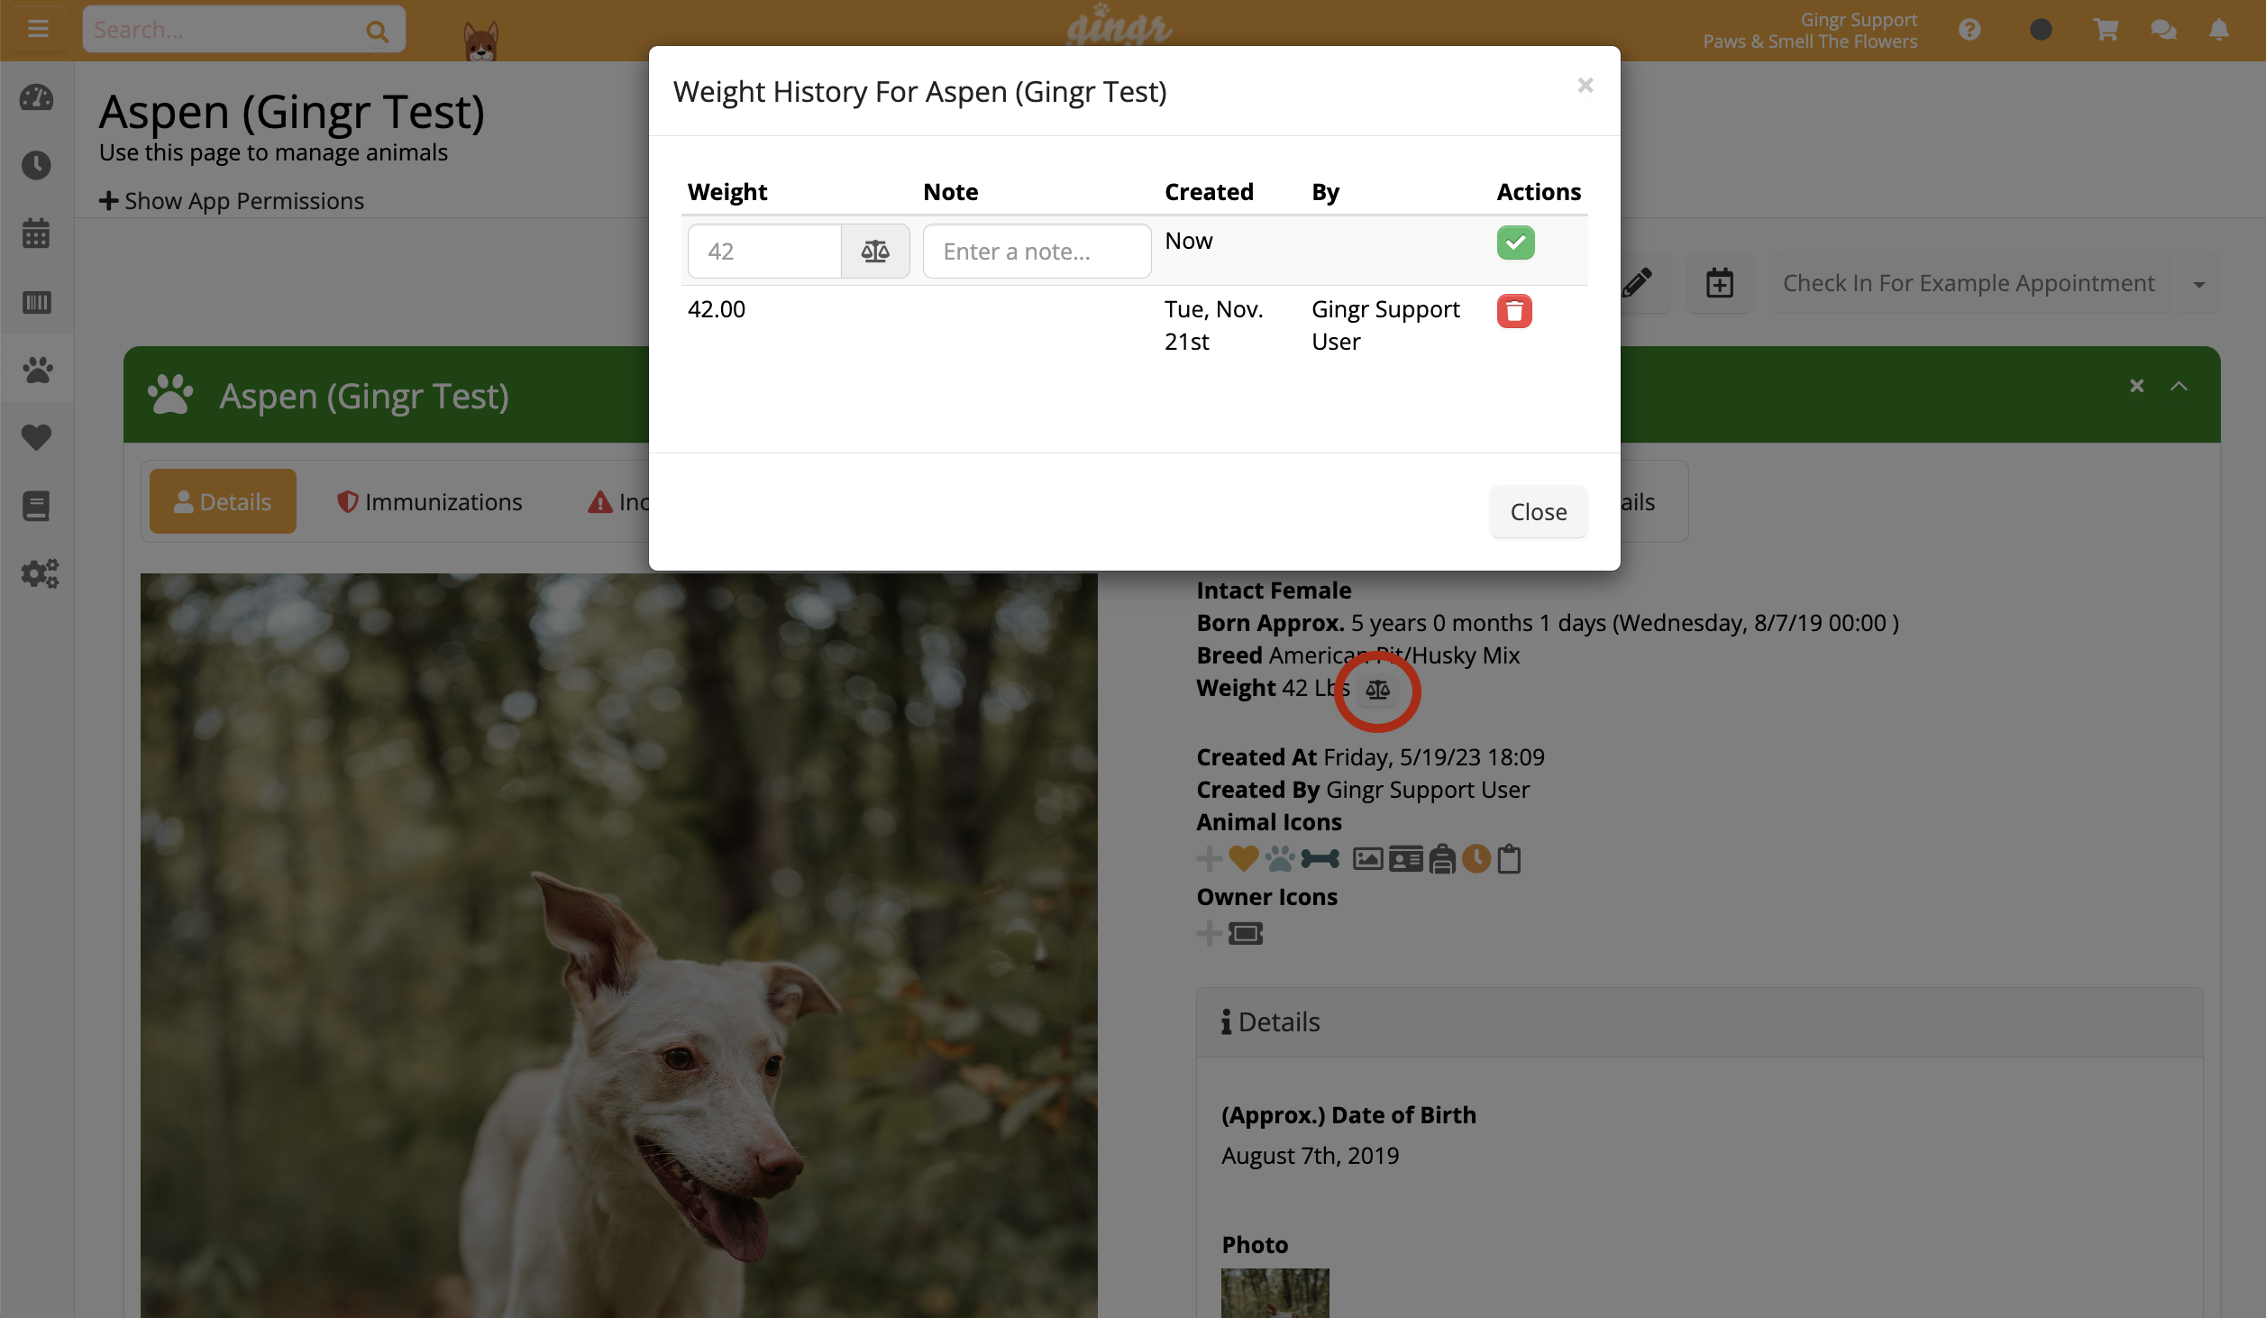The image size is (2266, 1318).
Task: Click the plus icon under Owner Icons
Action: click(x=1210, y=933)
